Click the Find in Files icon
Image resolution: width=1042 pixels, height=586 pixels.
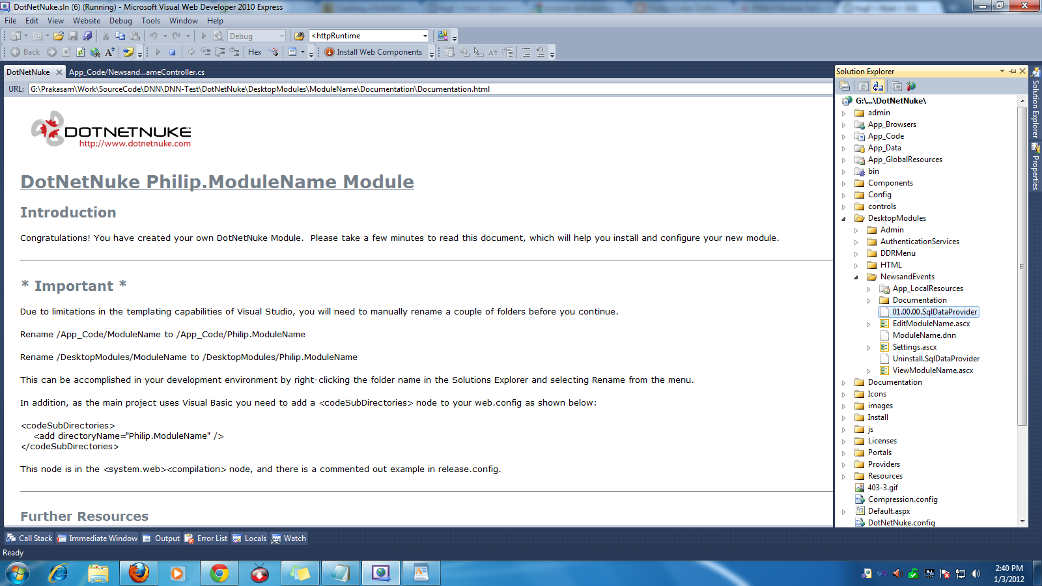pyautogui.click(x=299, y=36)
